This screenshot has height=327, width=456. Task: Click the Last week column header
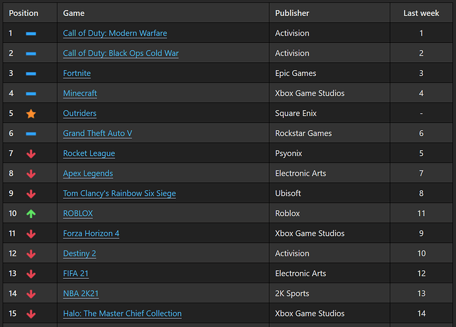pyautogui.click(x=421, y=13)
